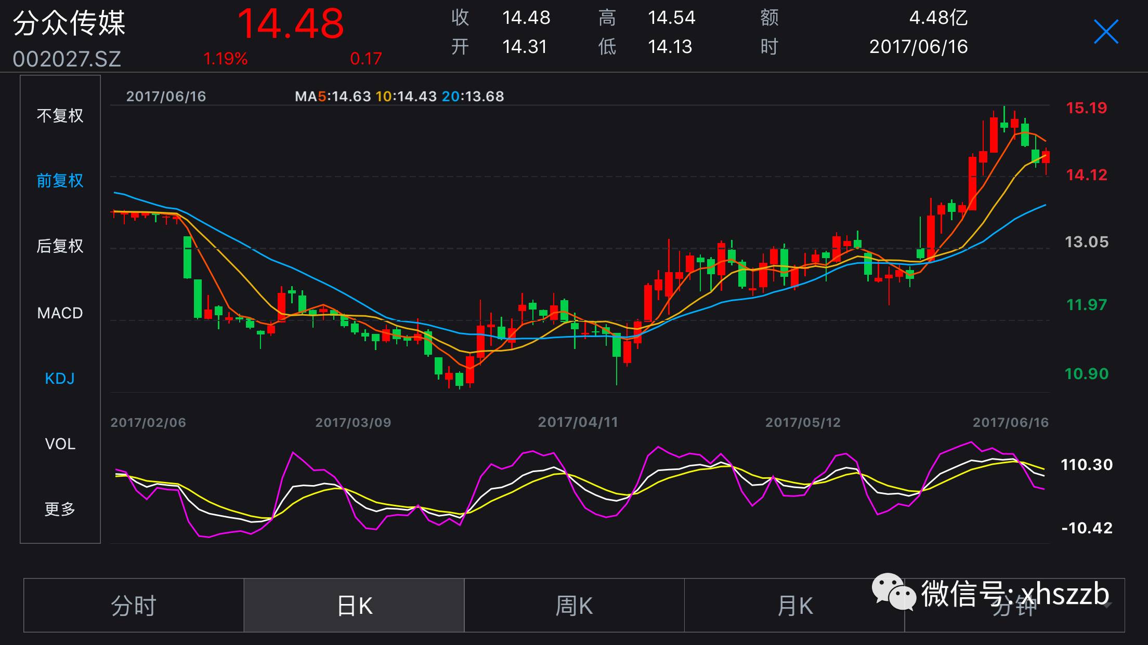
Task: Switch to 月K monthly chart tab
Action: click(x=794, y=606)
